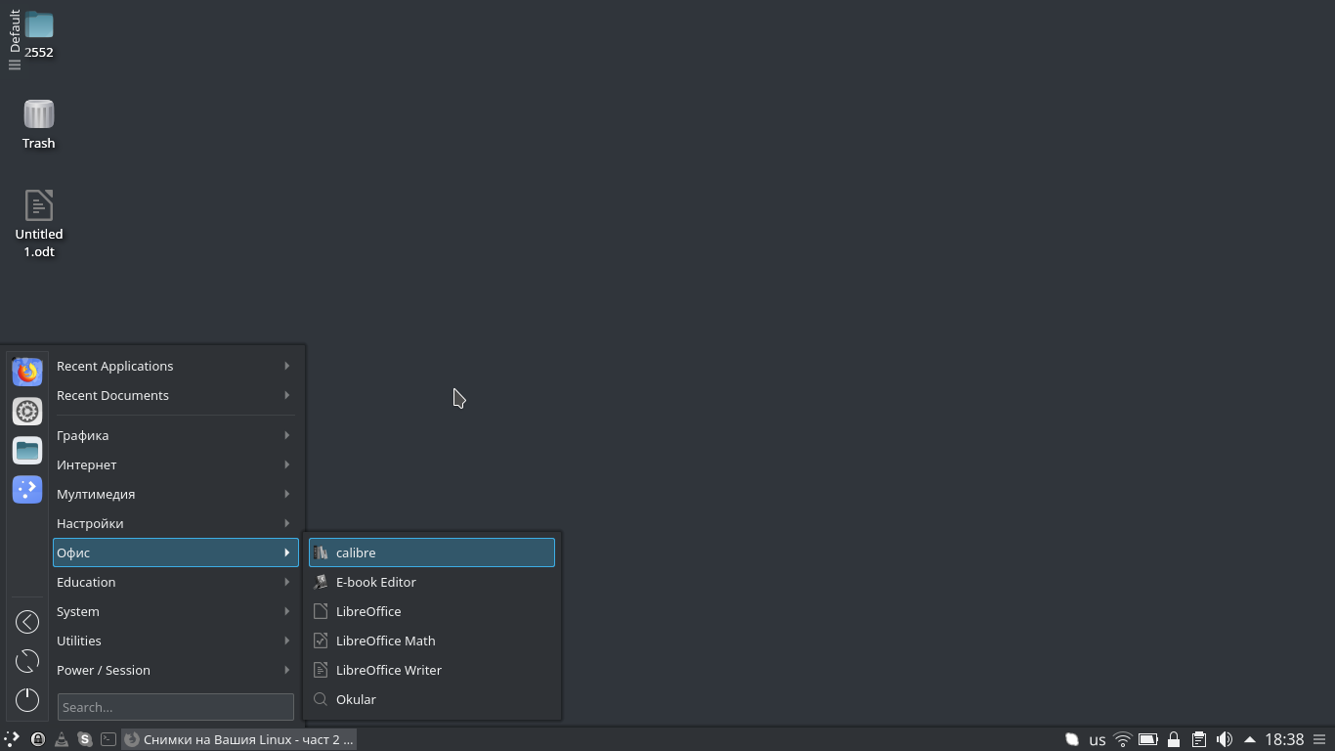Open the System category

175,611
